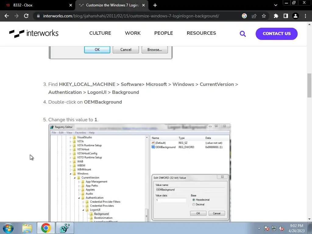Open Chrome three-dot menu
This screenshot has width=312, height=234.
click(305, 16)
